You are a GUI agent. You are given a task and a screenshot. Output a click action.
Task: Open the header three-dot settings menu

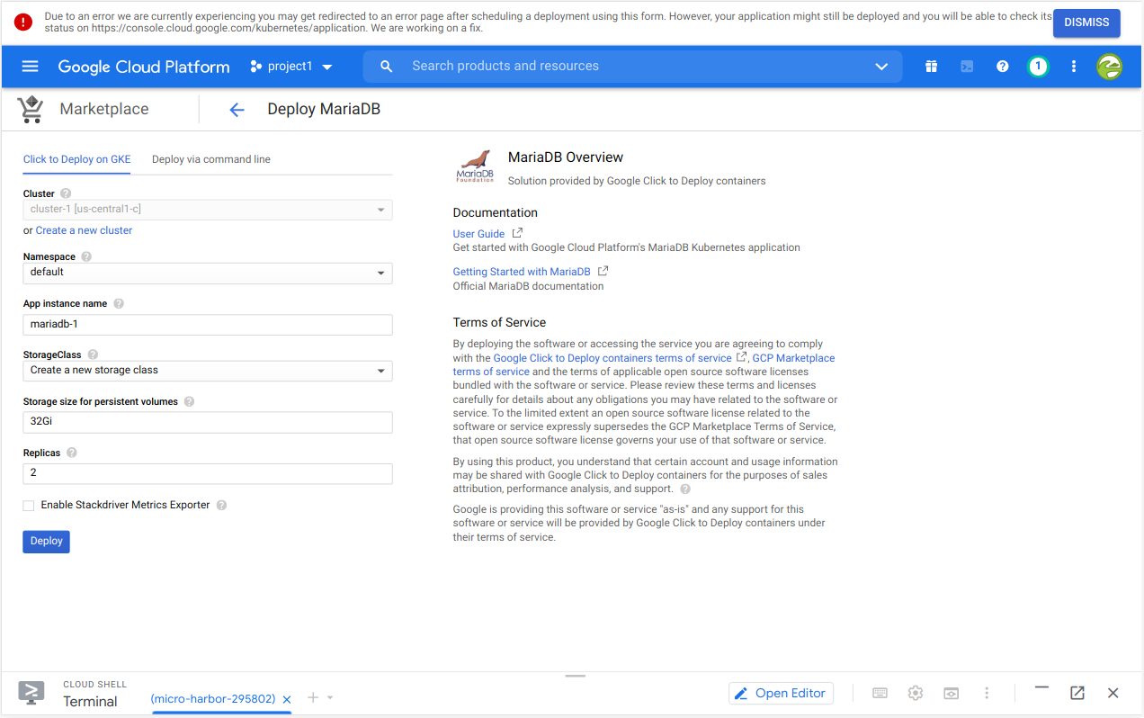pyautogui.click(x=1074, y=67)
